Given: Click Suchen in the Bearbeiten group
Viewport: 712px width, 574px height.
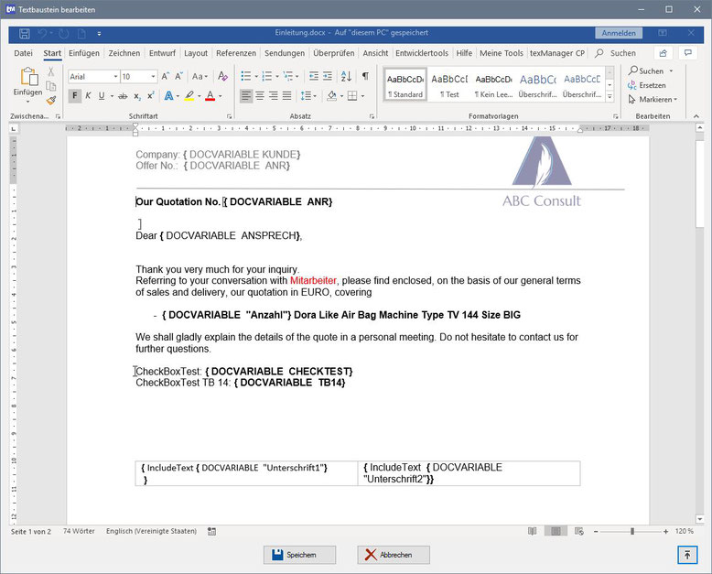Looking at the screenshot, I should pyautogui.click(x=651, y=71).
